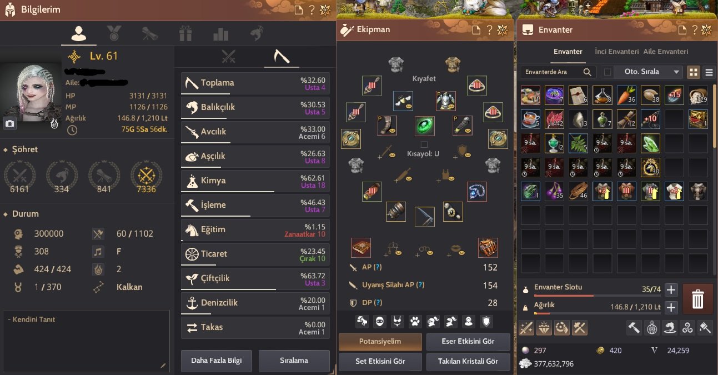Click the camera icon under character portrait
This screenshot has height=375, width=718.
click(9, 123)
